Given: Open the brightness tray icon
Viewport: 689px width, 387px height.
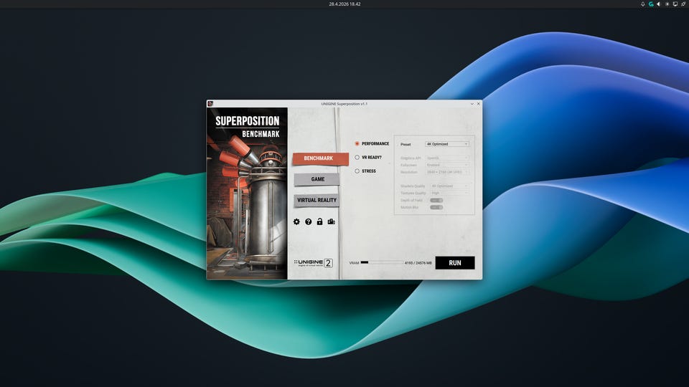Looking at the screenshot, I should (x=667, y=4).
